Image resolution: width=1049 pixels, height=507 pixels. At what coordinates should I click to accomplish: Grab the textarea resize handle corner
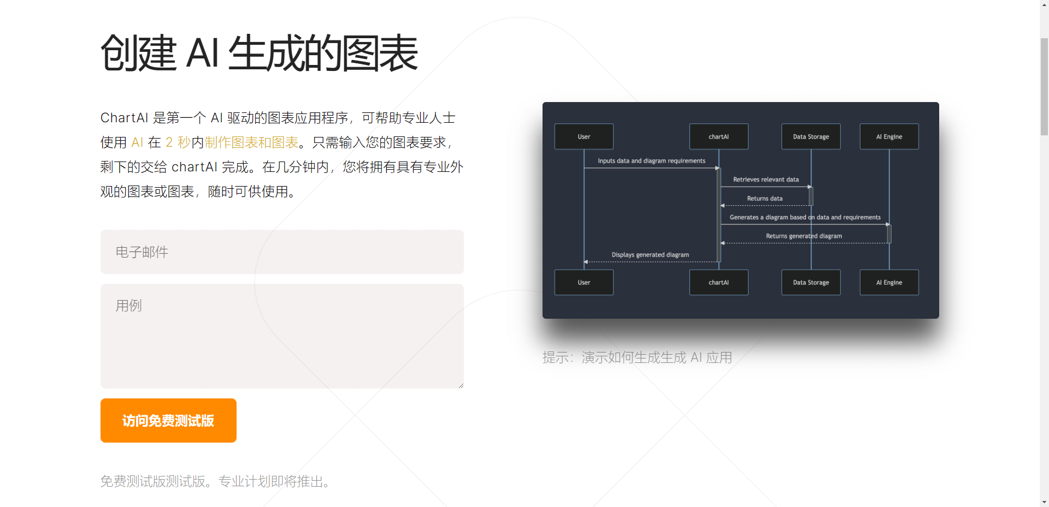[x=461, y=385]
